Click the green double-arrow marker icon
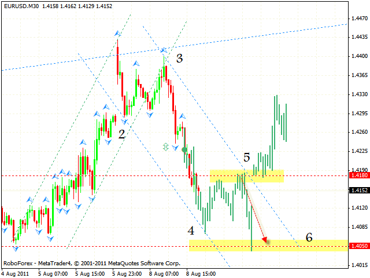Screen dimensions: 370x278 (x=166, y=147)
